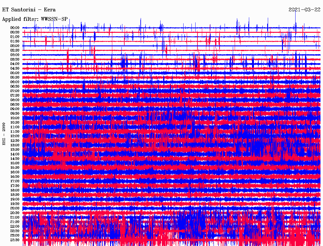323x246 pixels.
Task: Select the 06:30 time row label
Action: (15, 86)
